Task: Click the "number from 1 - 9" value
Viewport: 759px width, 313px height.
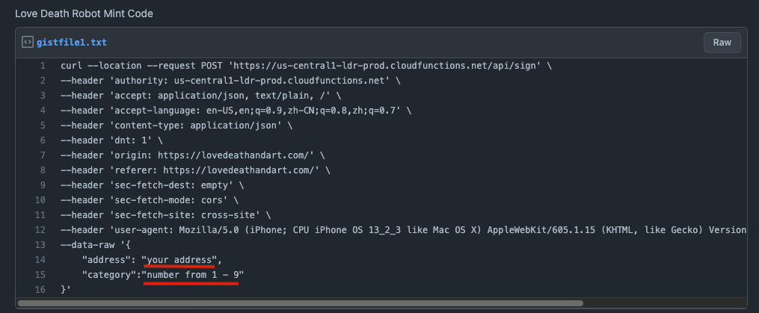Action: (x=194, y=275)
